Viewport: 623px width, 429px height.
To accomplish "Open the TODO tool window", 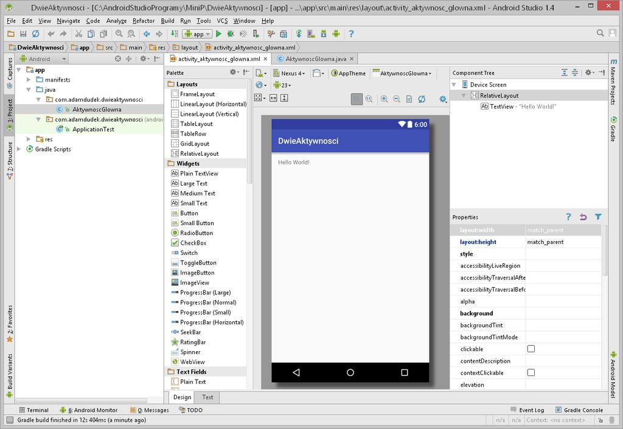I will coord(190,410).
